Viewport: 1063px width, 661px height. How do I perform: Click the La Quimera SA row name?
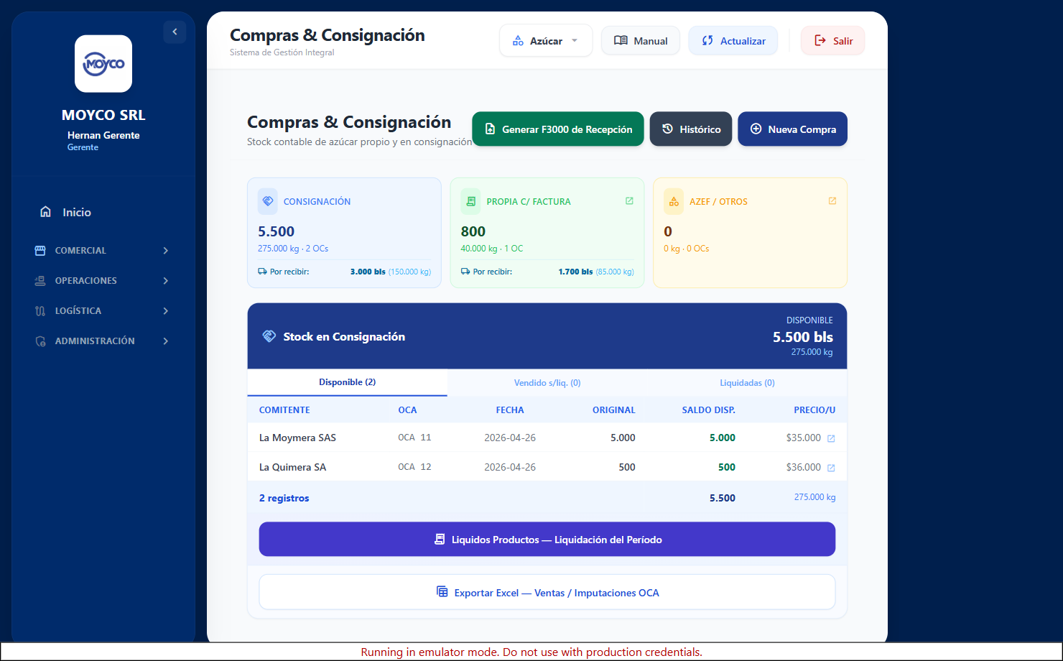point(292,467)
